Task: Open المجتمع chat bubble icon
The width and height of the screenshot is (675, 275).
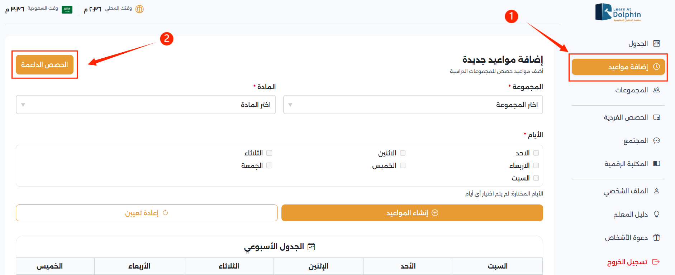Action: click(x=657, y=140)
